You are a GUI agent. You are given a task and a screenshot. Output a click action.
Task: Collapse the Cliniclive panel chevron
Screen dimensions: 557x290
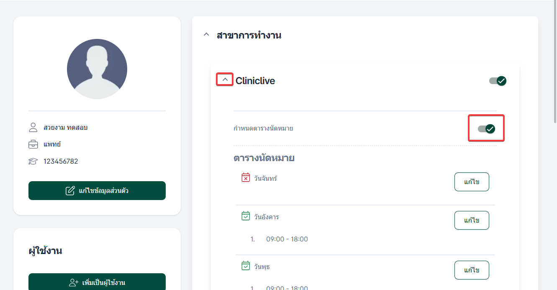[x=225, y=80]
